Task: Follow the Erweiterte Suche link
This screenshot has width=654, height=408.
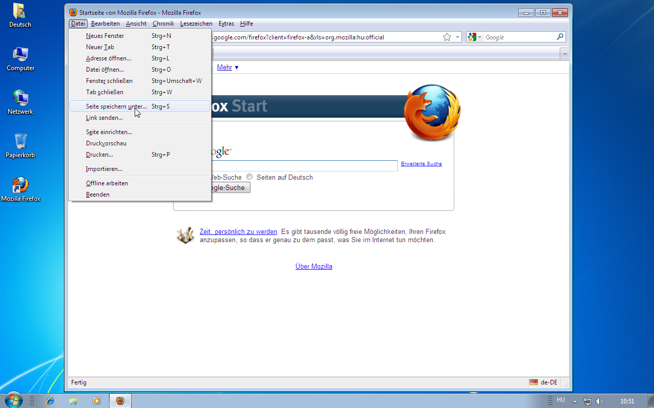Action: click(421, 164)
